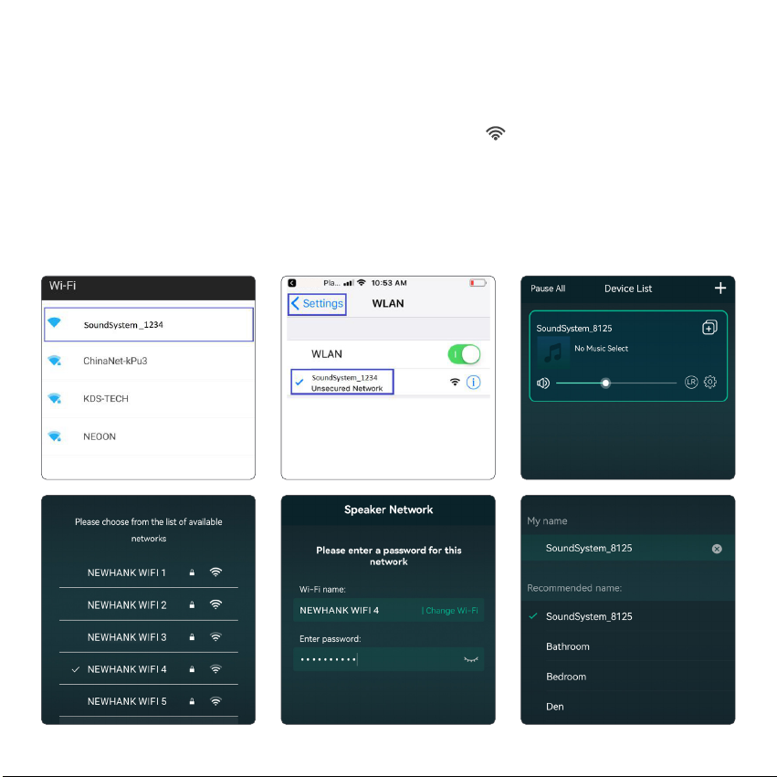This screenshot has width=777, height=777.
Task: Show the password with the eye icon
Action: click(x=471, y=658)
